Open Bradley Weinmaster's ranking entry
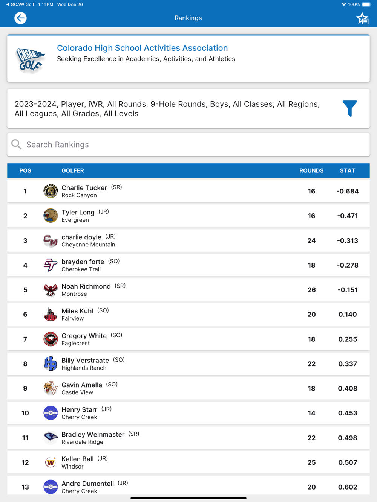The image size is (377, 502). [x=188, y=438]
